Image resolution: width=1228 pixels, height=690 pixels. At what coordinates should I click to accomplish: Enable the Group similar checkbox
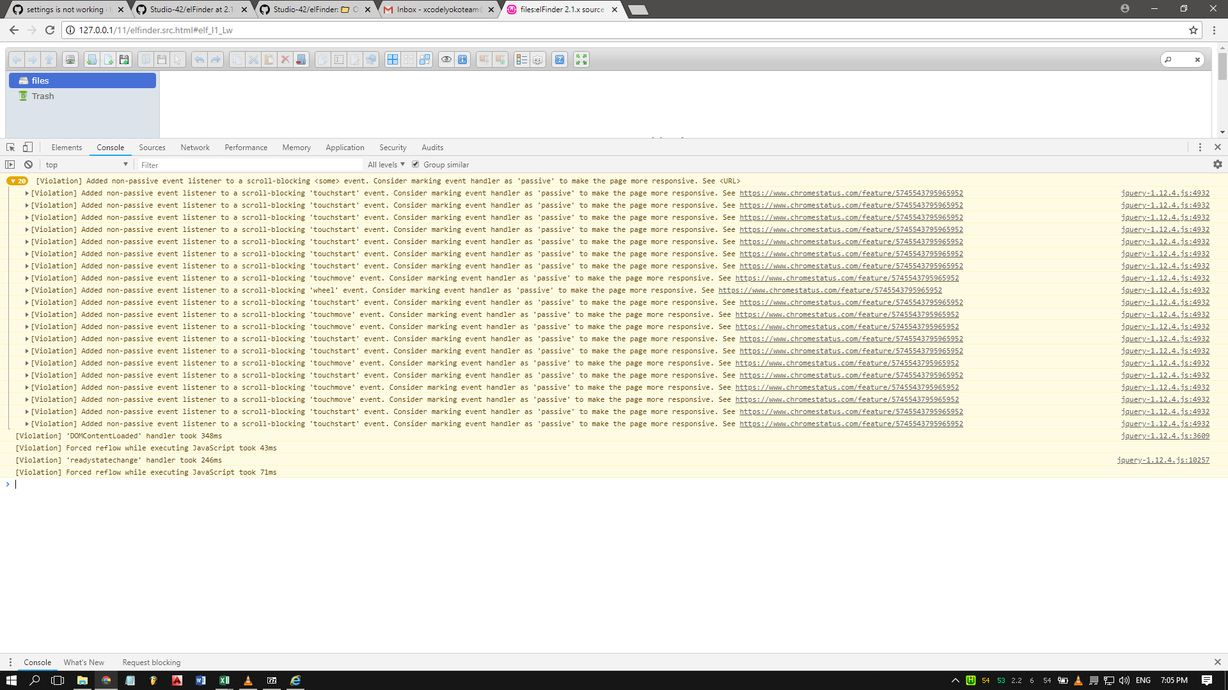click(x=416, y=164)
